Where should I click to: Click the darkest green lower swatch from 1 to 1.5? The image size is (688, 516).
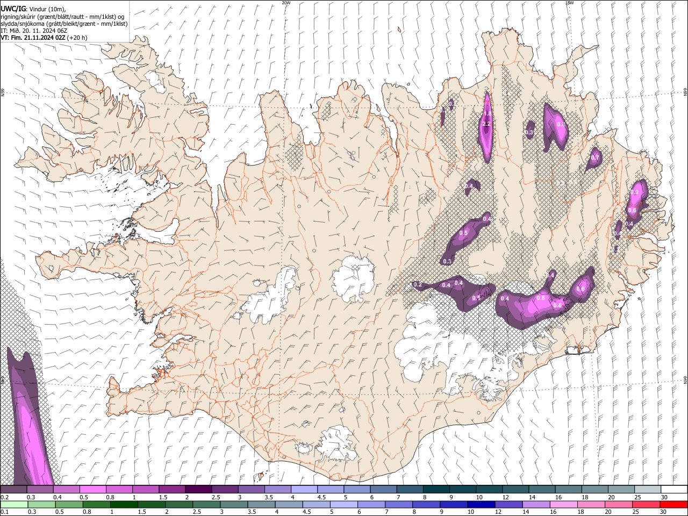point(124,504)
